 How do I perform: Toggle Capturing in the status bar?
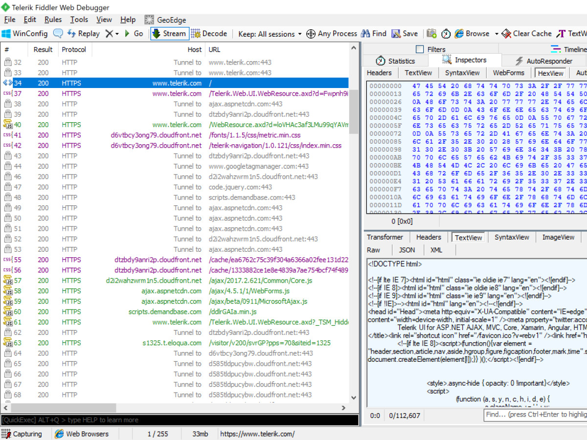click(x=22, y=434)
